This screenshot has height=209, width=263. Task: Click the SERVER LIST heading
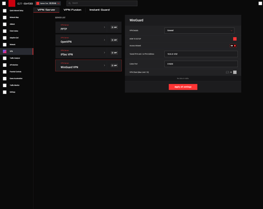60,18
